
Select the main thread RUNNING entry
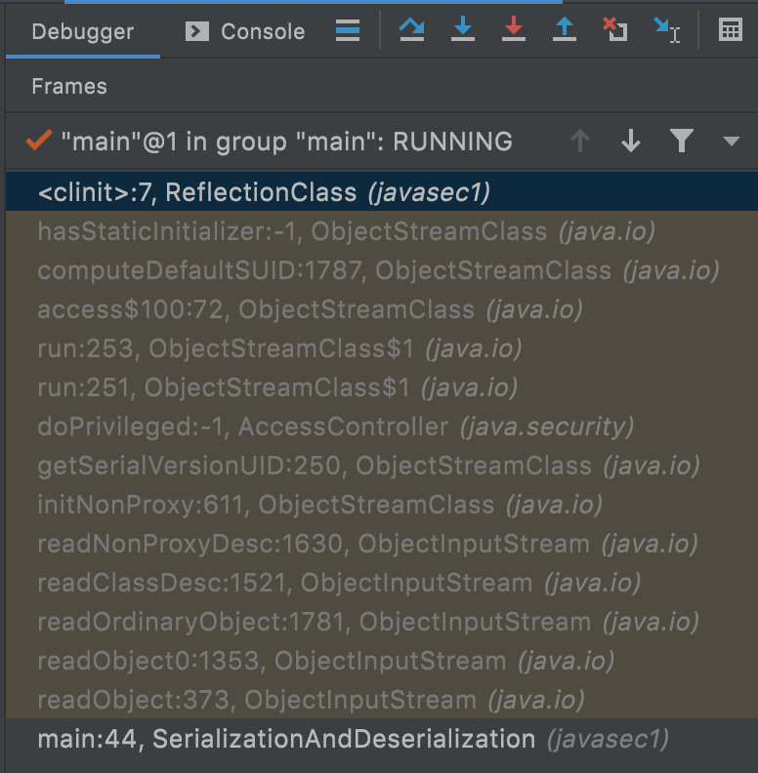[x=285, y=142]
